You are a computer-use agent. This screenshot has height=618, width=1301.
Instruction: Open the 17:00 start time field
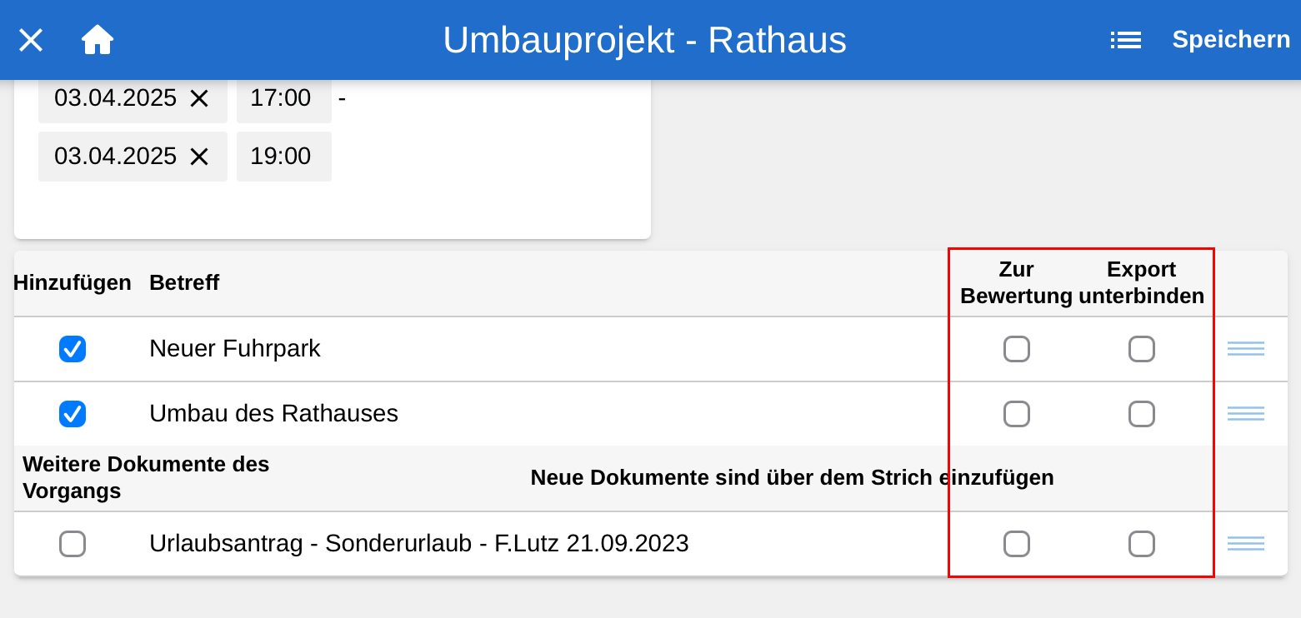(x=281, y=98)
